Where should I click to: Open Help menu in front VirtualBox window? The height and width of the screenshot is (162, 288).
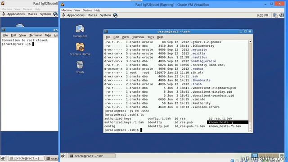tap(97, 10)
